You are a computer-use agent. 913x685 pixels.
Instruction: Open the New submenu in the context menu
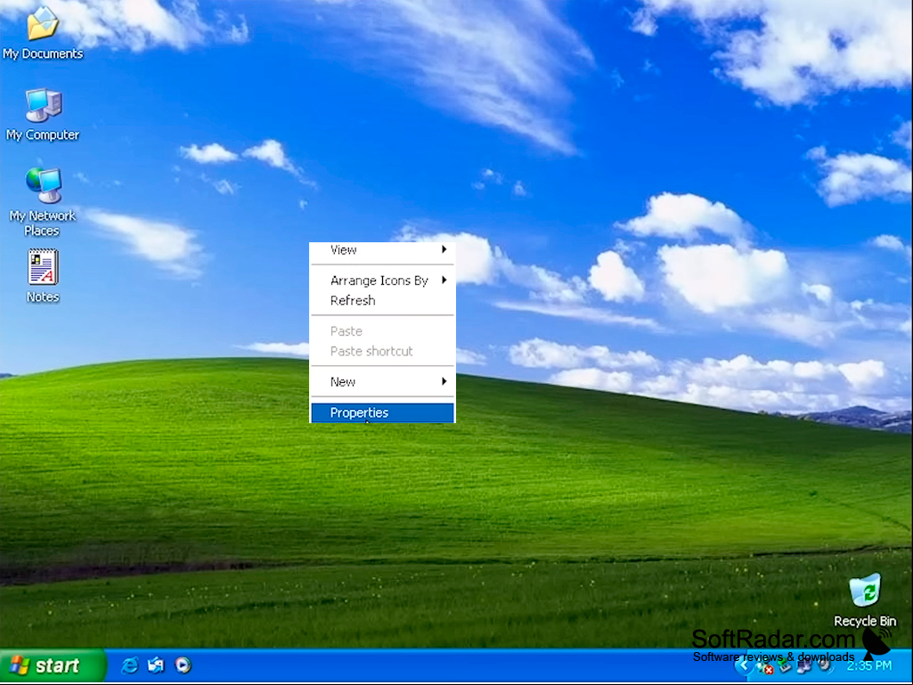click(x=382, y=381)
